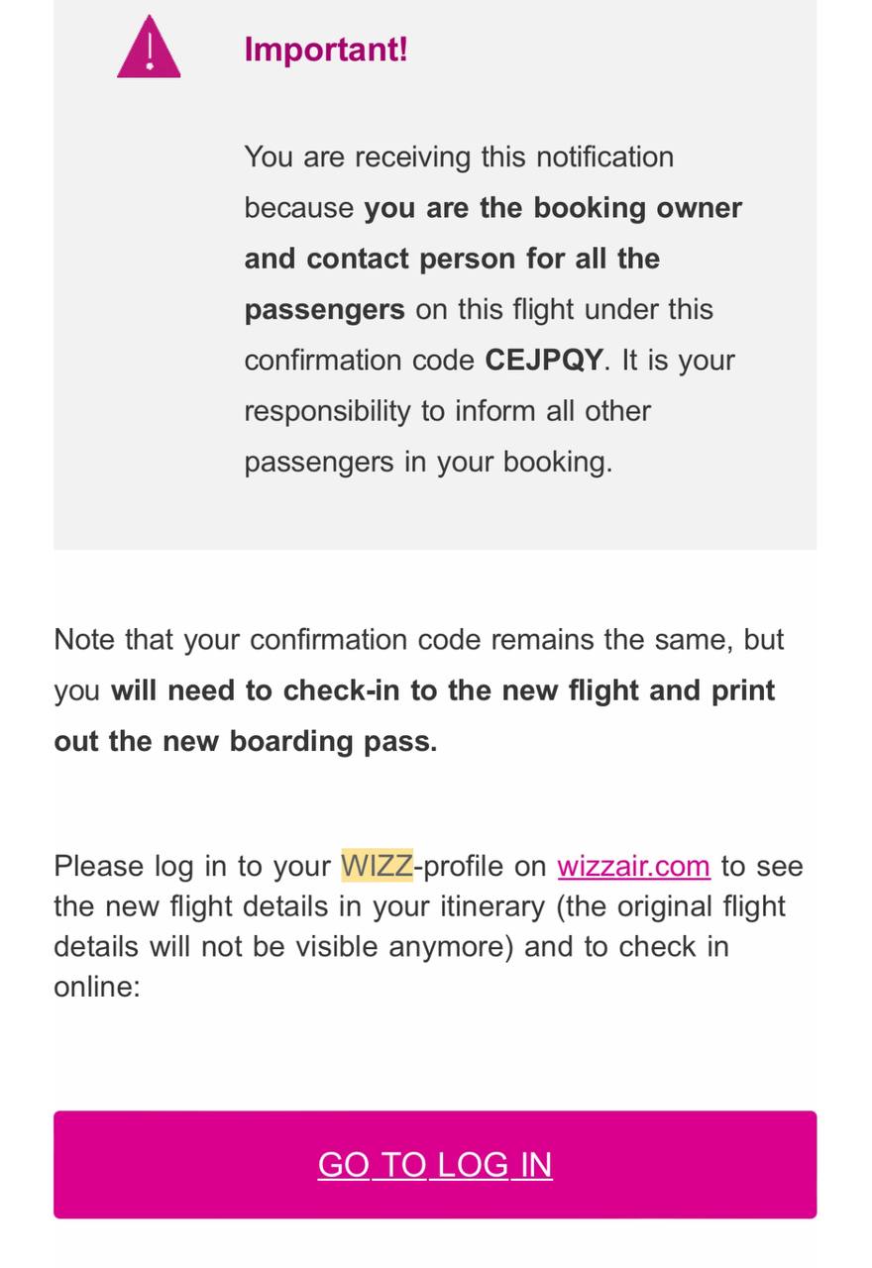Click 'out the new boarding pass.' text

[x=246, y=741]
